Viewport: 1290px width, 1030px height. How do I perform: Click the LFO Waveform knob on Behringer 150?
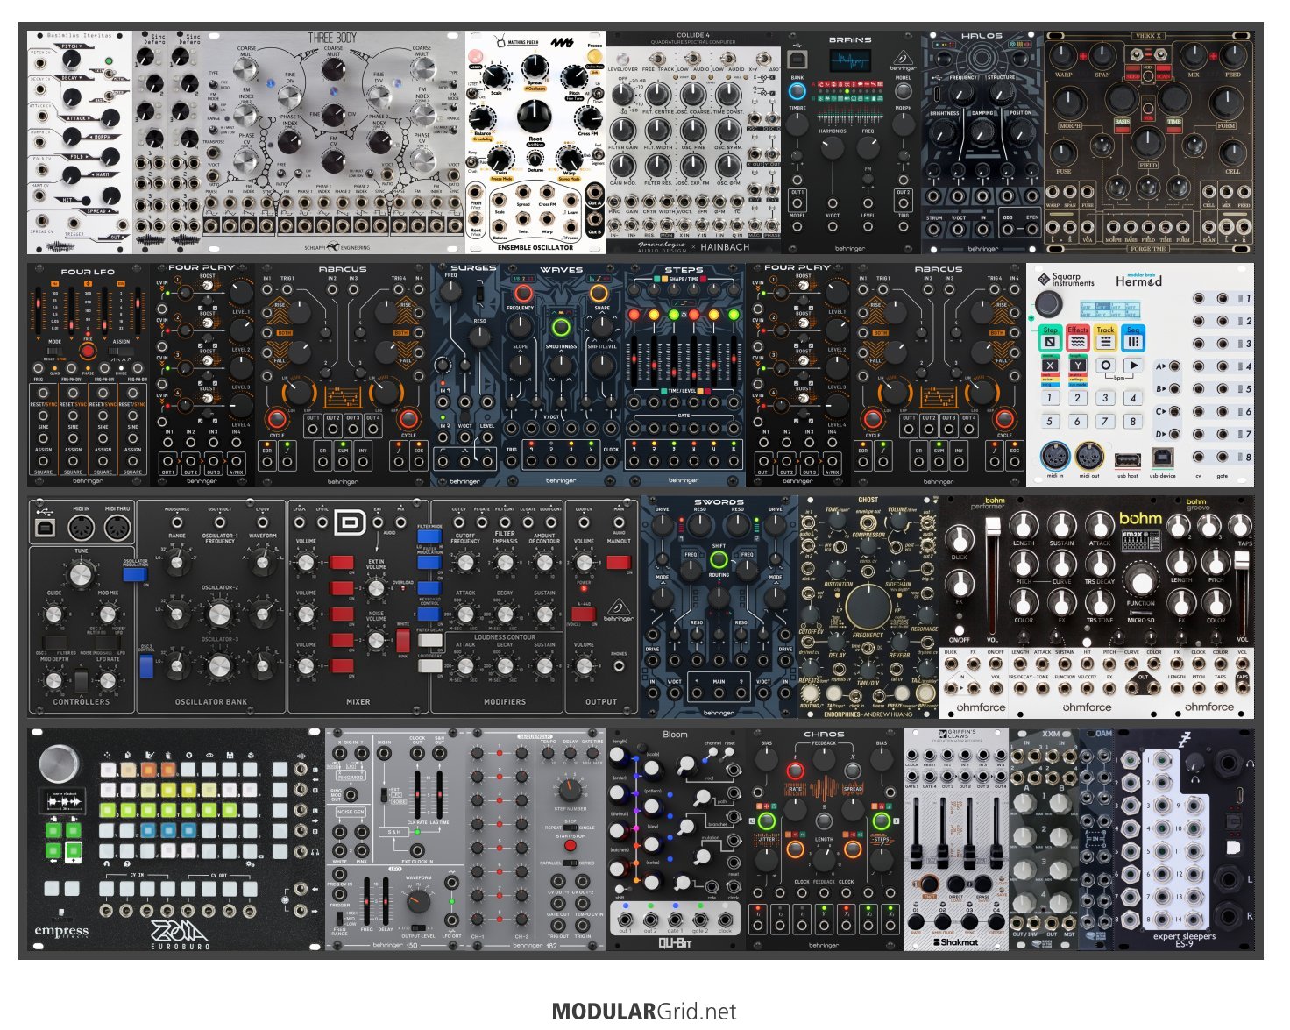[x=418, y=900]
